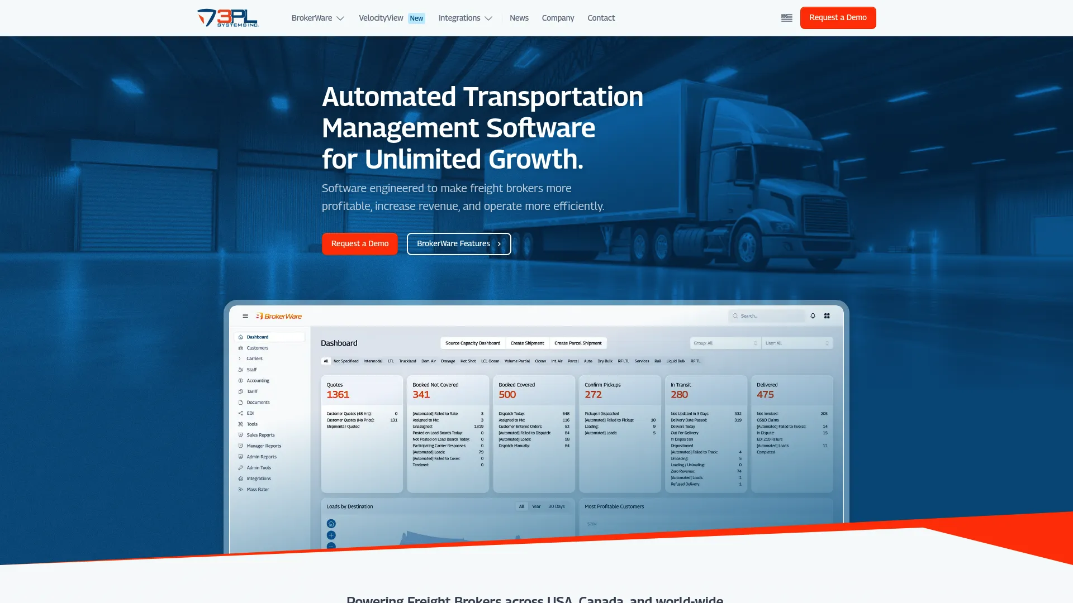Select the Drayage filter tab

tap(448, 361)
